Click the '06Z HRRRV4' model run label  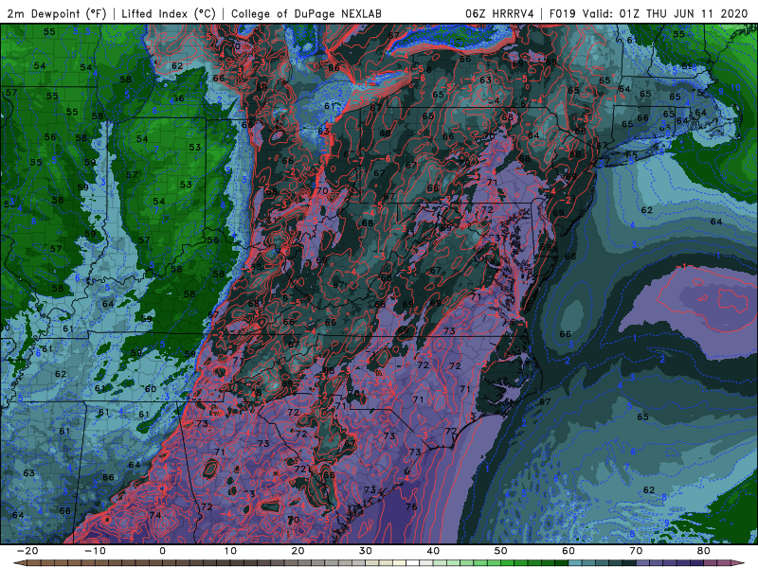click(499, 14)
